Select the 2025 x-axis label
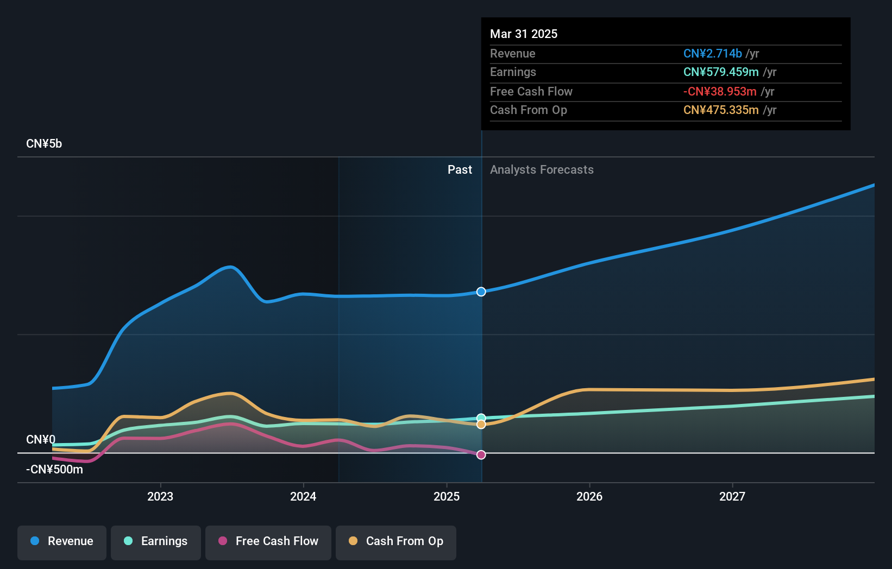Image resolution: width=892 pixels, height=569 pixels. point(447,496)
